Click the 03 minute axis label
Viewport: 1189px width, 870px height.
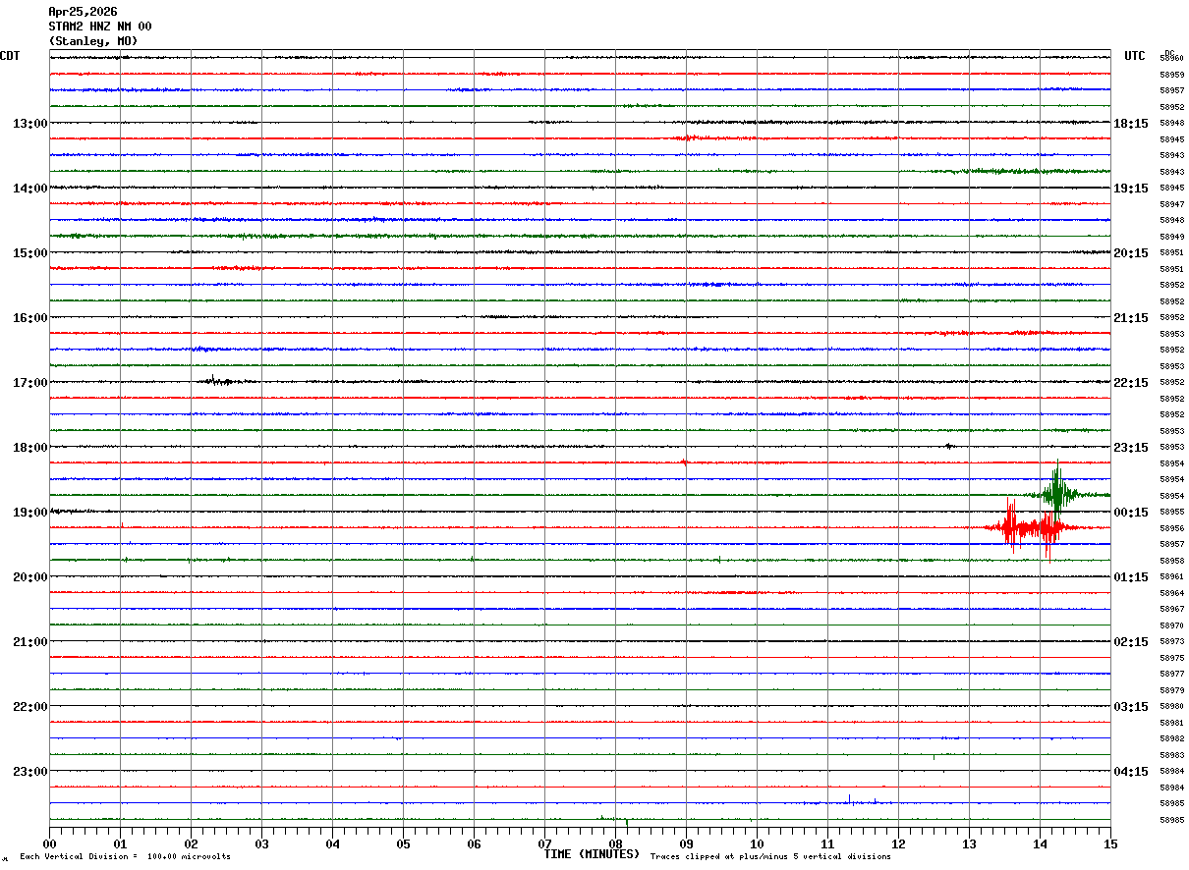(x=261, y=843)
